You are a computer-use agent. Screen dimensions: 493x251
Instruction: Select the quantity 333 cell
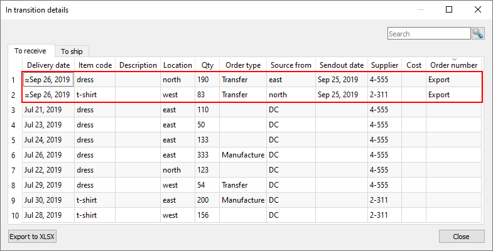[x=206, y=155]
